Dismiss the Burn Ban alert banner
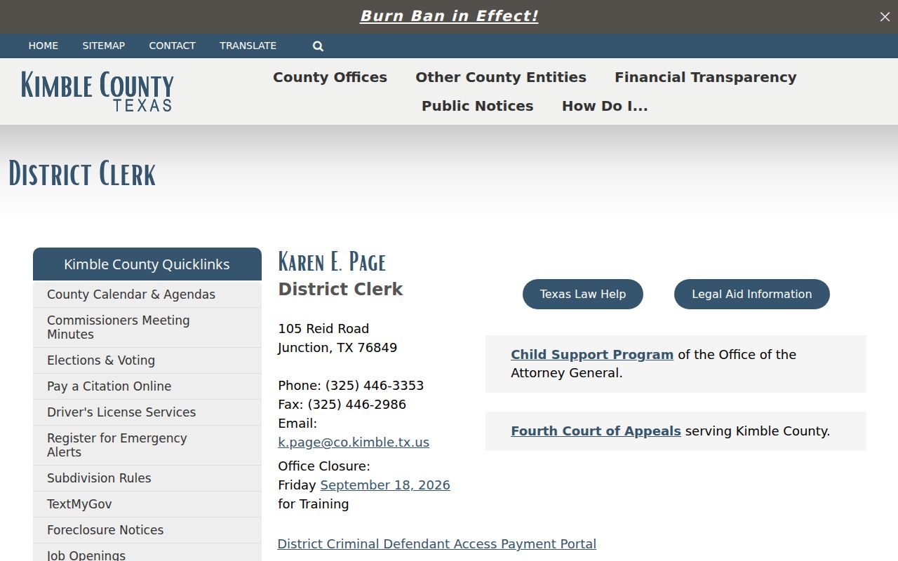Viewport: 898px width, 561px height. click(885, 17)
